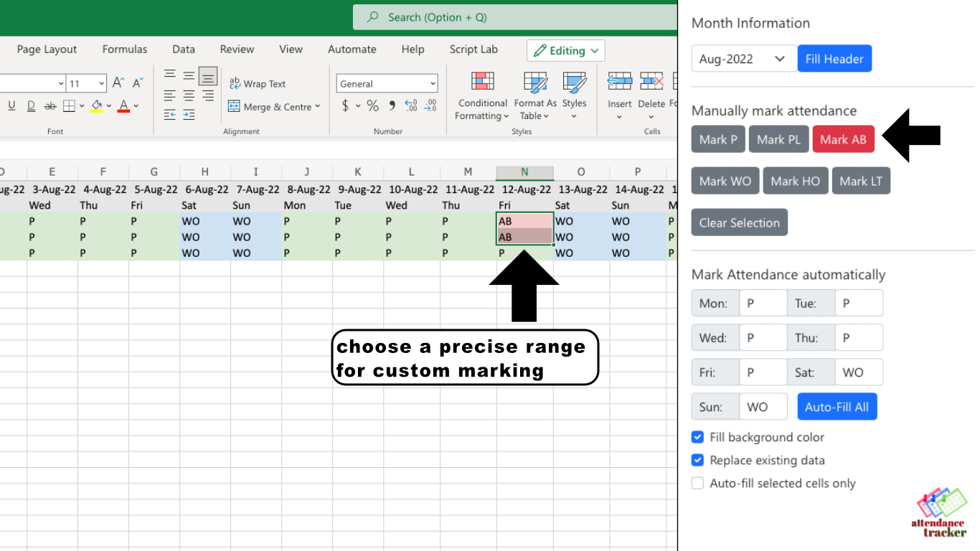Disable the Fill background color checkbox
The width and height of the screenshot is (980, 551).
click(x=697, y=437)
